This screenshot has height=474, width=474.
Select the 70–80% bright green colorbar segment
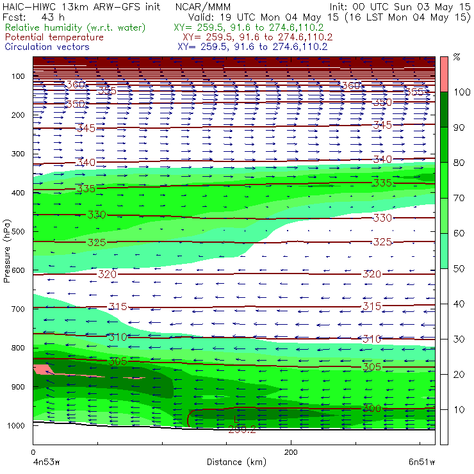click(x=444, y=180)
